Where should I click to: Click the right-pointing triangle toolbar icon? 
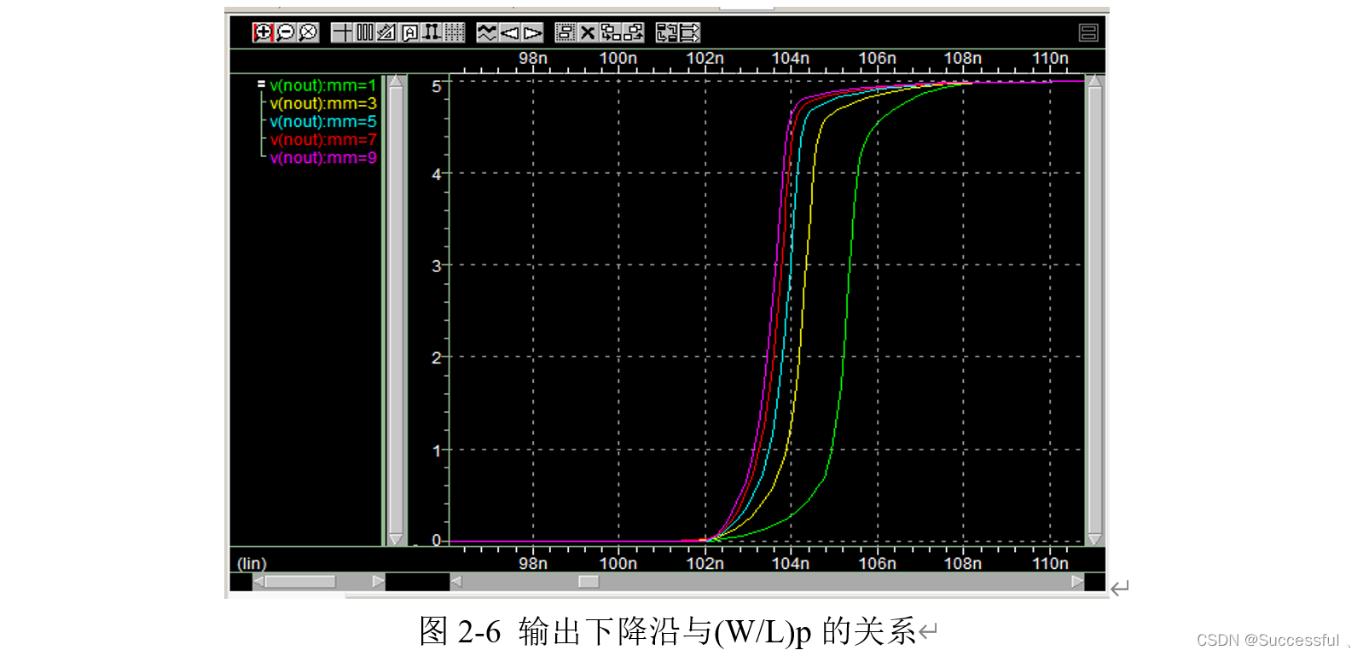tap(532, 32)
